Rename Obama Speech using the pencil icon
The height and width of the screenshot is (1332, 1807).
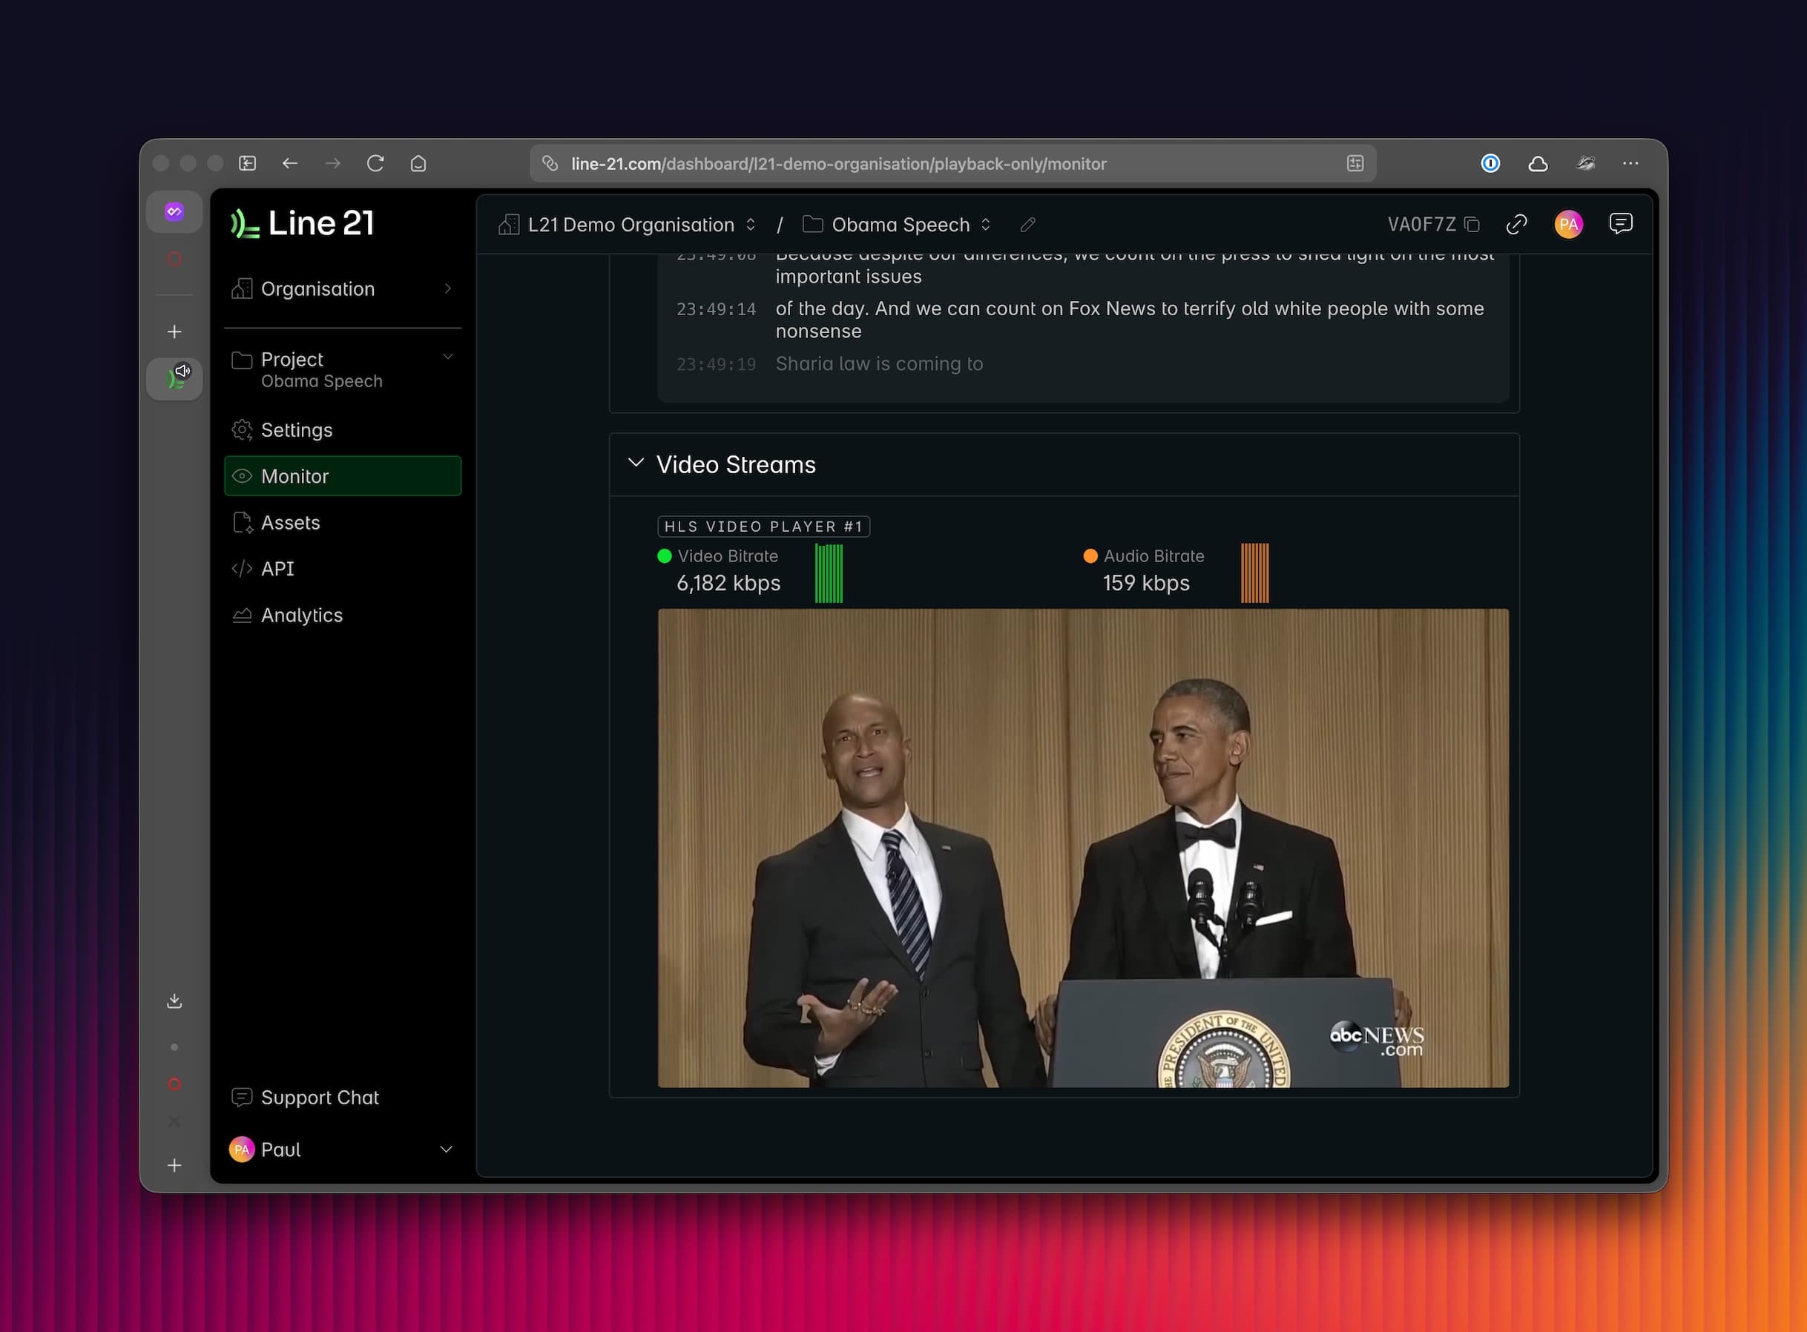[x=1027, y=225]
